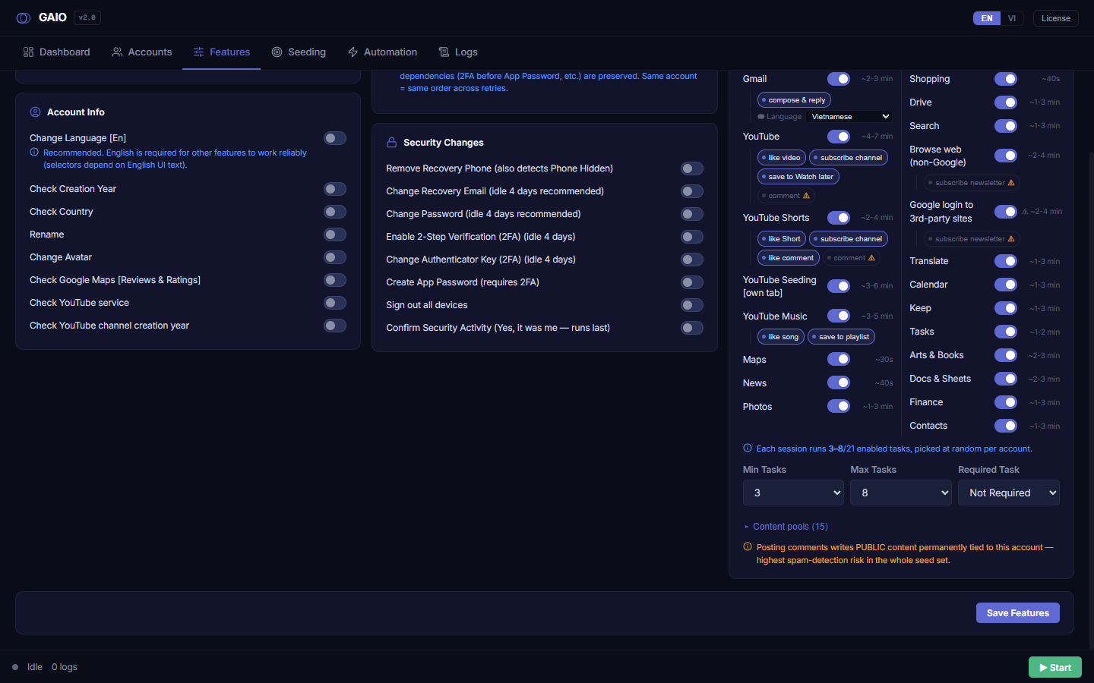Click the info icon beside the English recommendation
This screenshot has width=1094, height=683.
tap(34, 153)
